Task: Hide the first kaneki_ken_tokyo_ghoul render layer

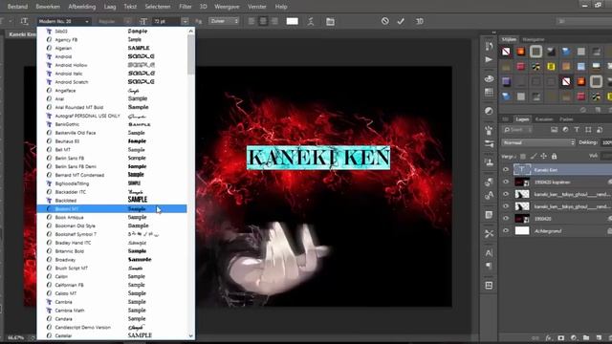Action: pyautogui.click(x=506, y=194)
